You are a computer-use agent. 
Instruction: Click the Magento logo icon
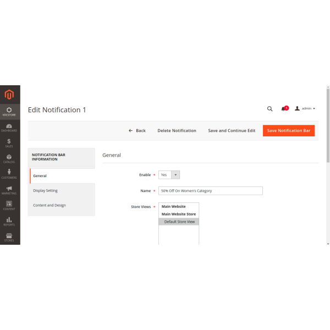(x=9, y=95)
